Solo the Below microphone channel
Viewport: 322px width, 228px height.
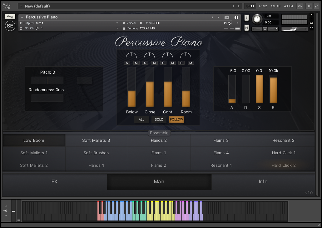[127, 63]
